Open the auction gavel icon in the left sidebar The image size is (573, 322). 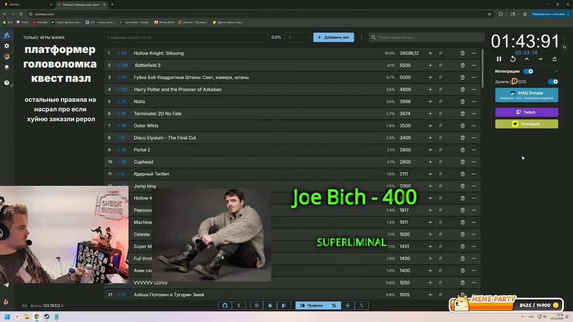[7, 35]
